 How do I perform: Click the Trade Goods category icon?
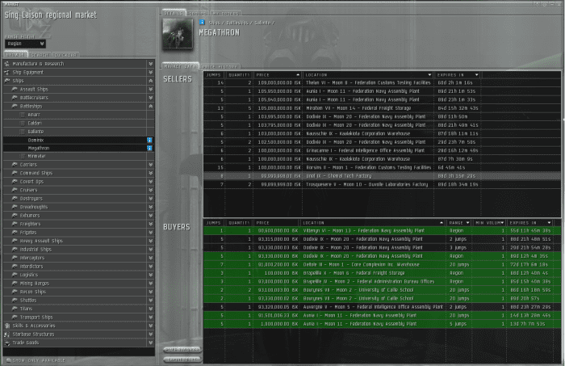click(x=7, y=341)
